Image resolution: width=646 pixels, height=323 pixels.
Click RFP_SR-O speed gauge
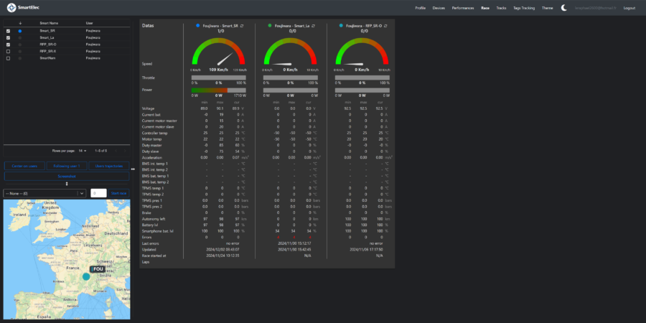point(362,52)
